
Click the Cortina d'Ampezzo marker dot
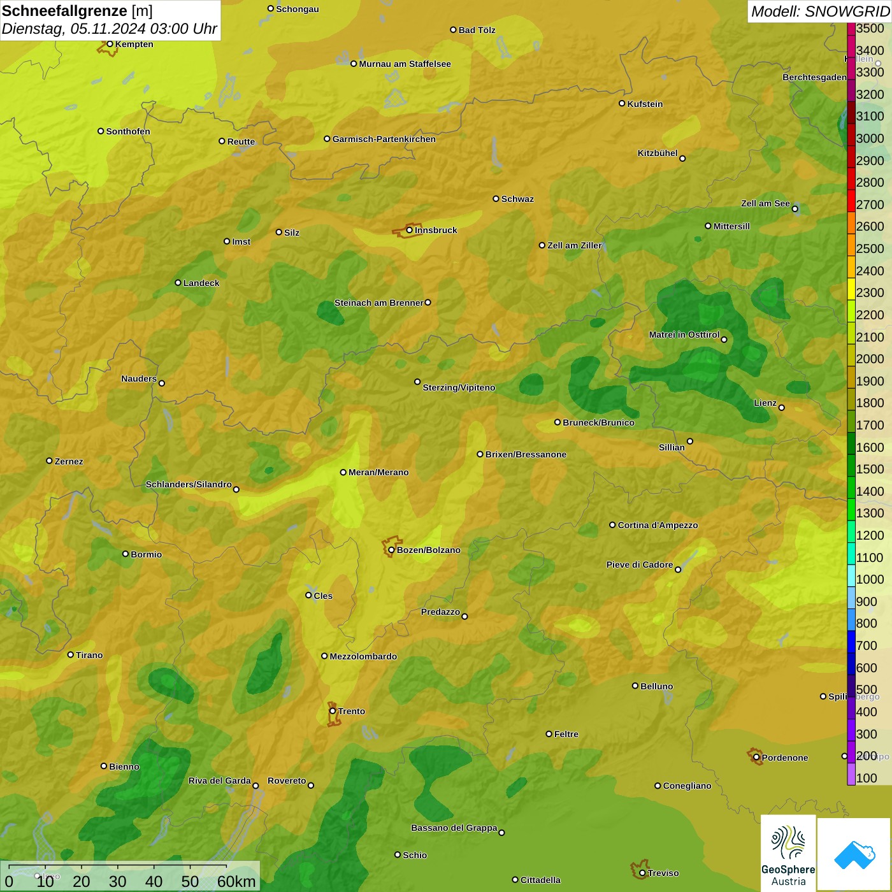point(612,525)
